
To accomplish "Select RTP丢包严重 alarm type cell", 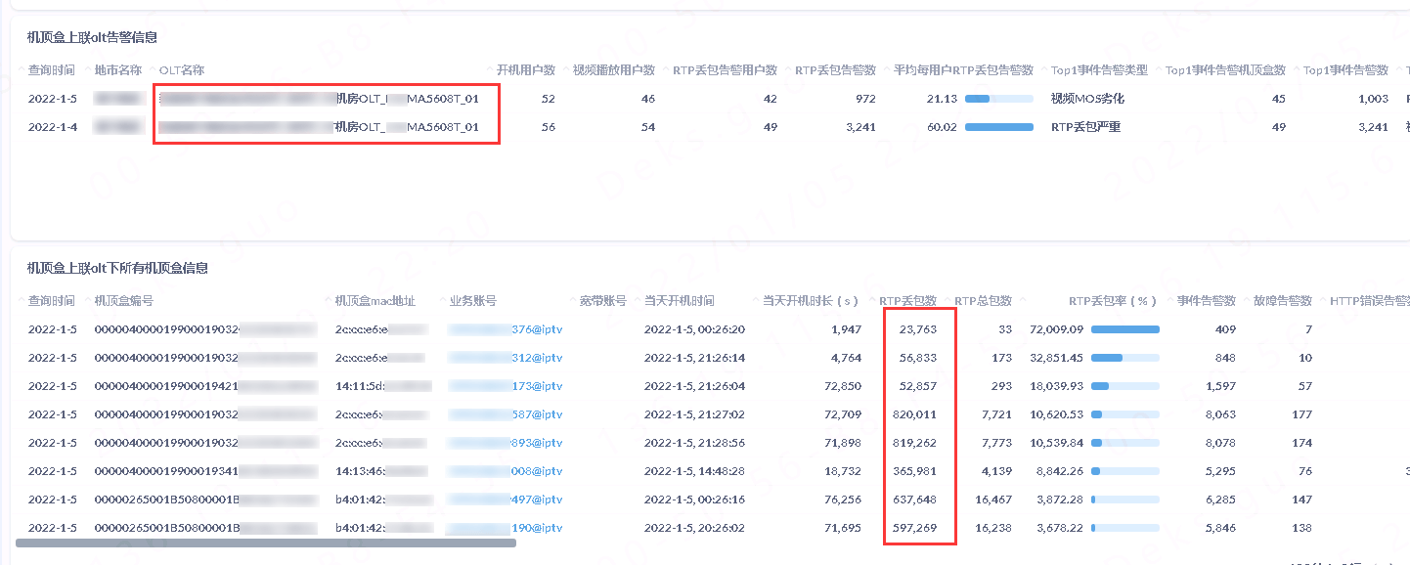I will [1085, 127].
